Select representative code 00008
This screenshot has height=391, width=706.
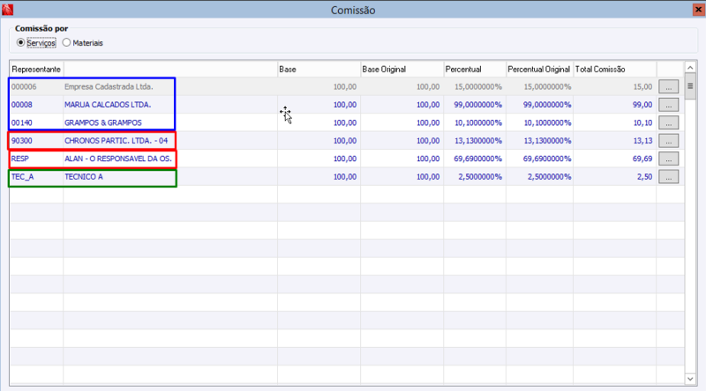[x=21, y=105]
